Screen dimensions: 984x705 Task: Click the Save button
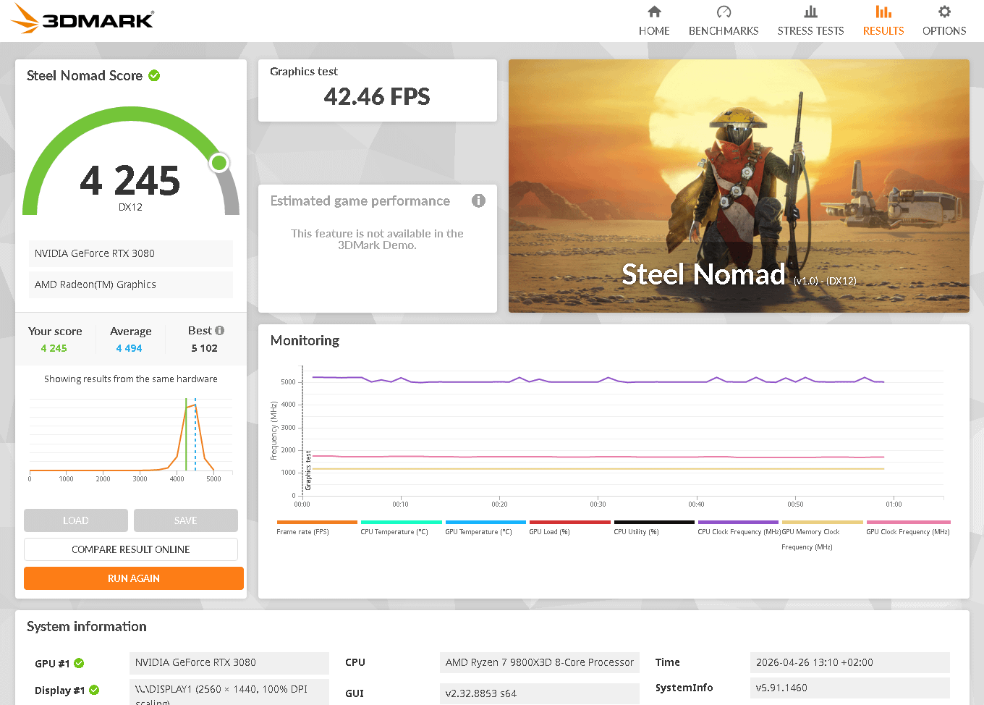(185, 520)
